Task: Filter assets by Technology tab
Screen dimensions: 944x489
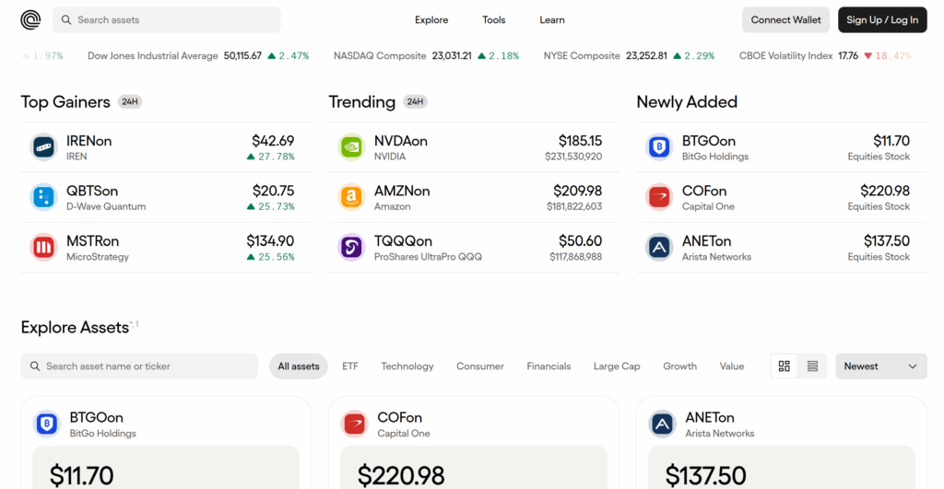Action: [407, 366]
